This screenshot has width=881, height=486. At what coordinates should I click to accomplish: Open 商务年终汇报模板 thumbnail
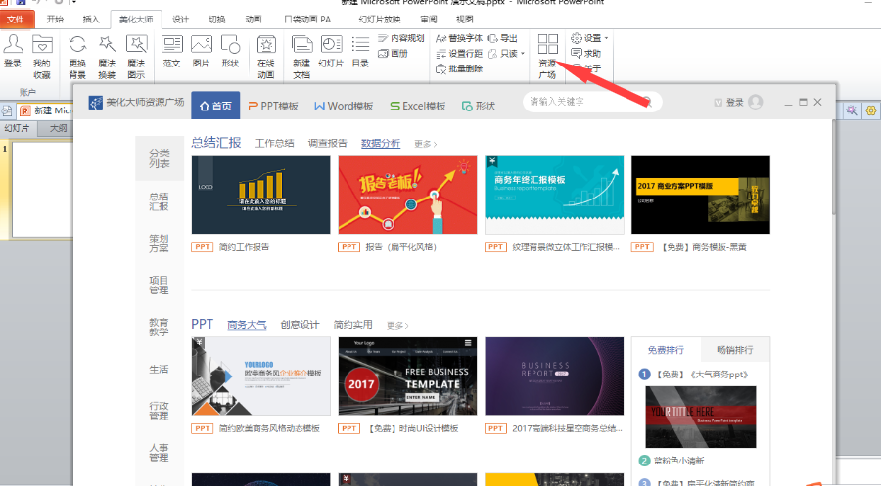tap(554, 195)
